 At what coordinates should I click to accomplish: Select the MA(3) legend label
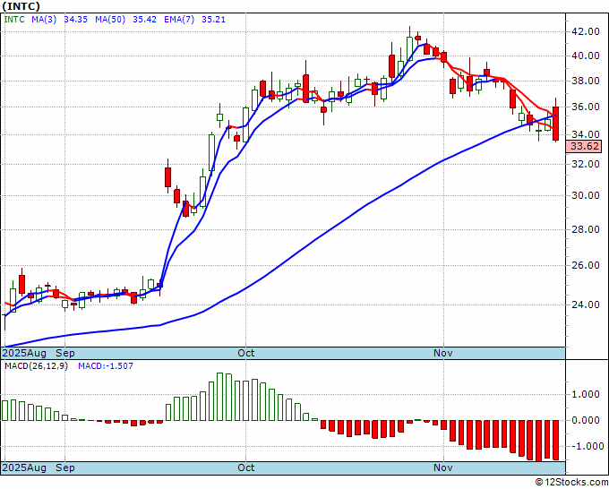[x=44, y=20]
